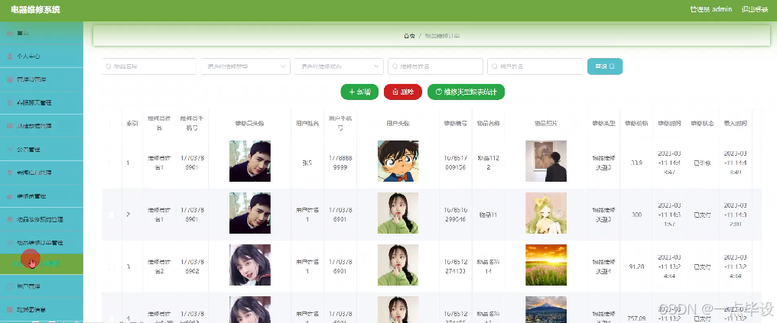
Task: Focus the 用户姓名 search field
Action: coord(535,66)
